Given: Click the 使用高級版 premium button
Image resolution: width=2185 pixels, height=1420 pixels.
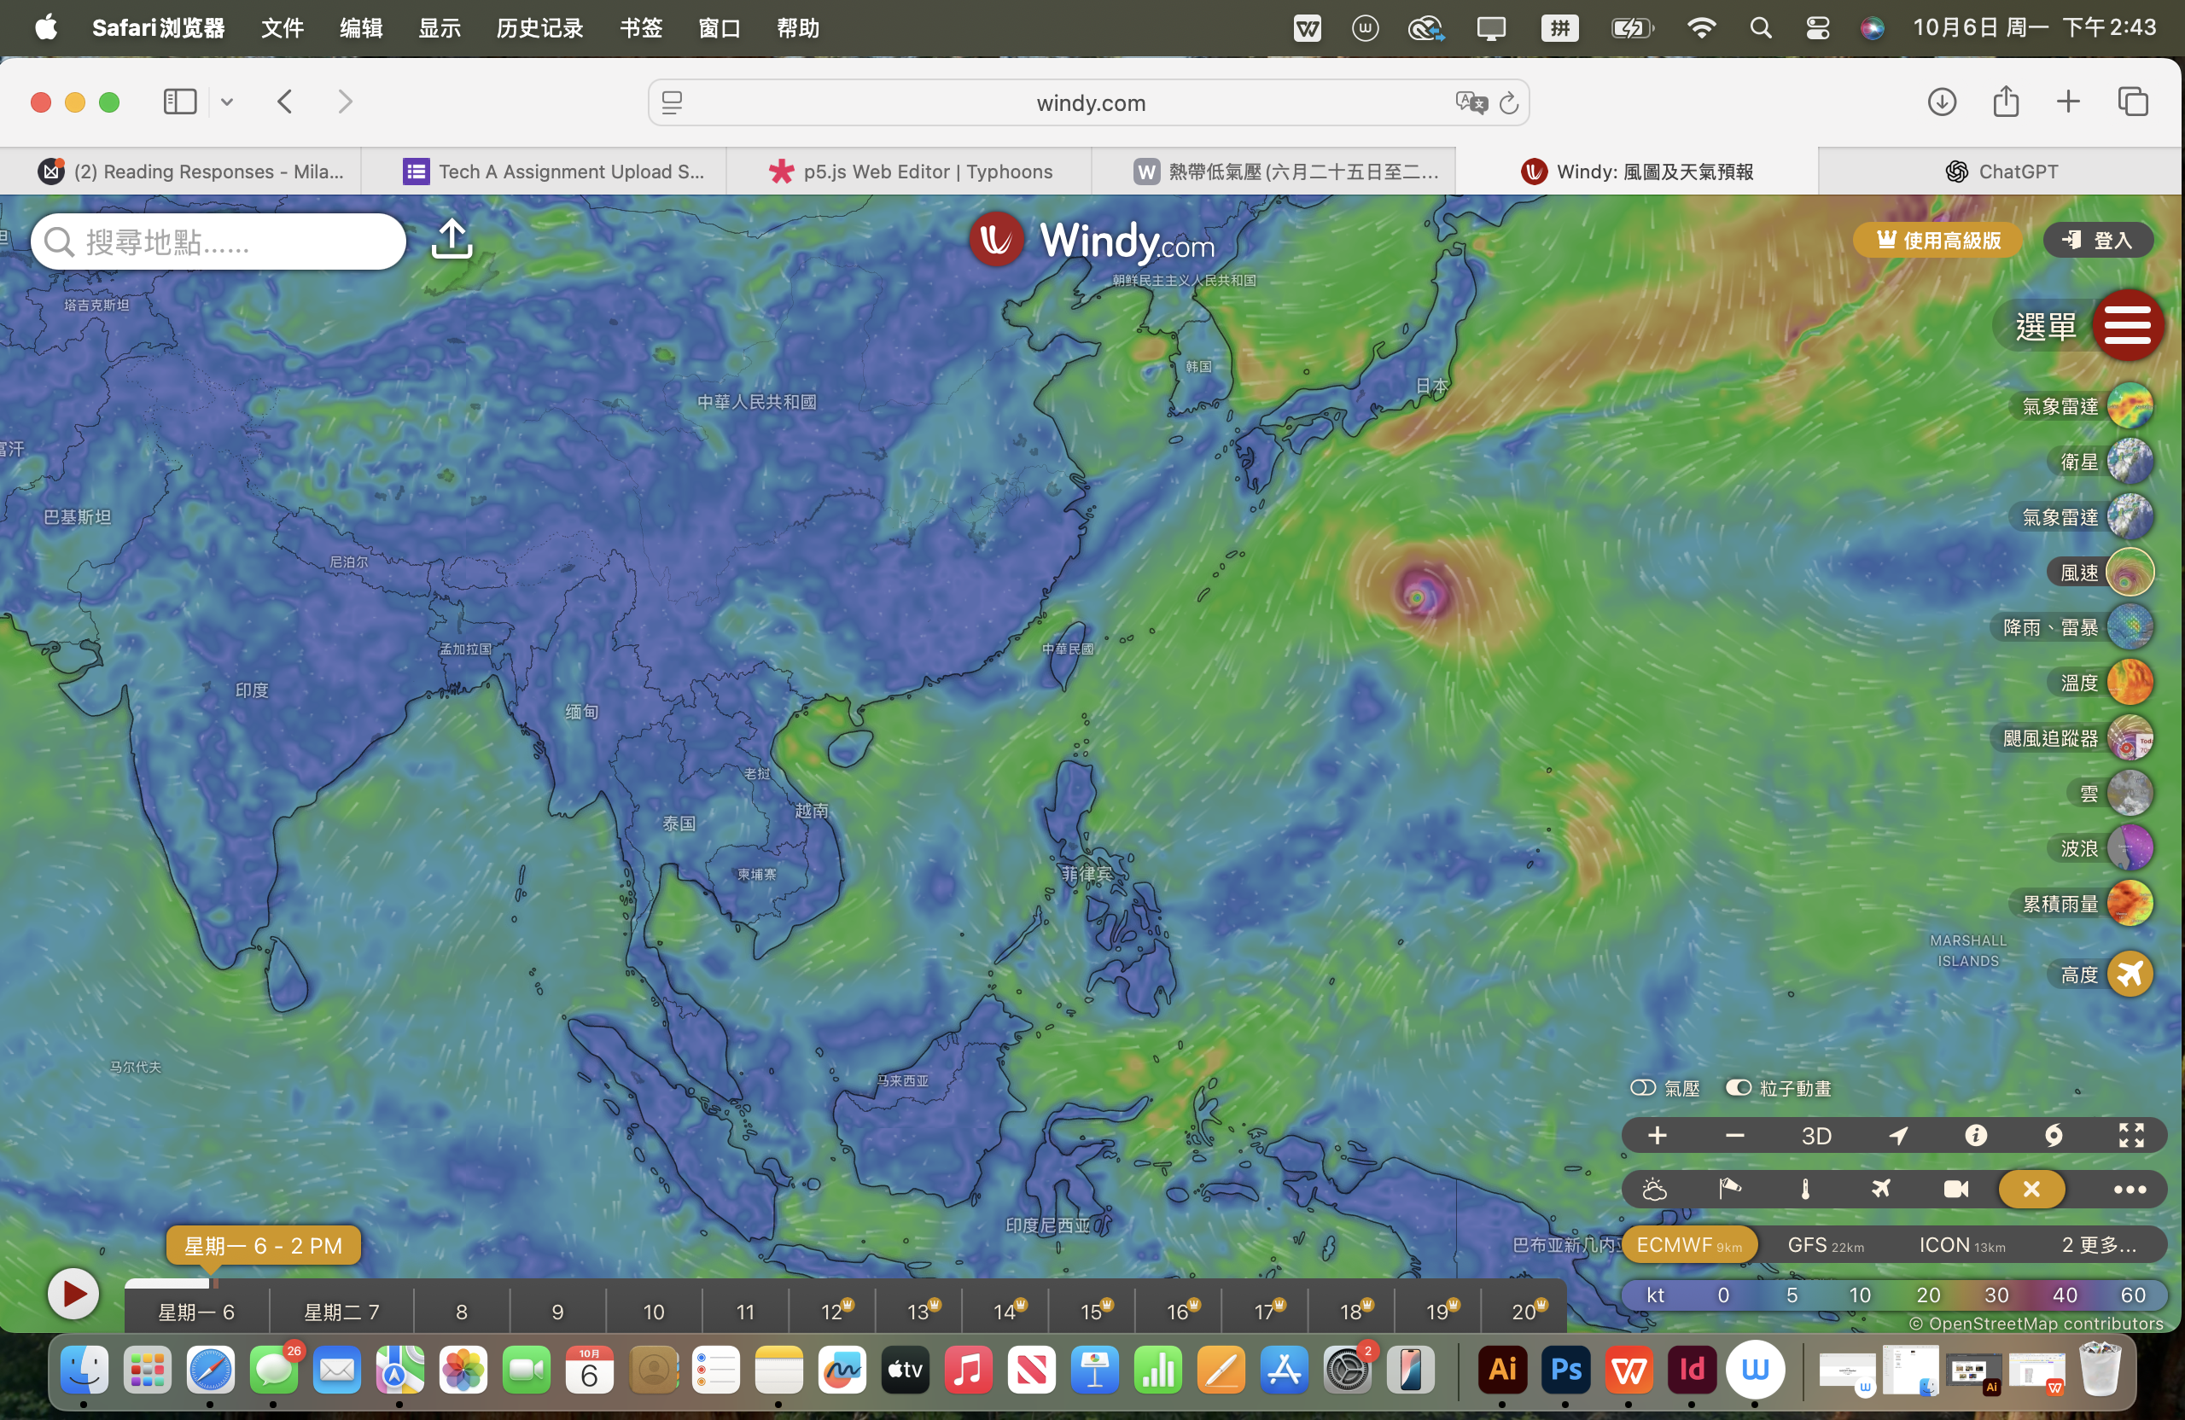Looking at the screenshot, I should click(1937, 241).
